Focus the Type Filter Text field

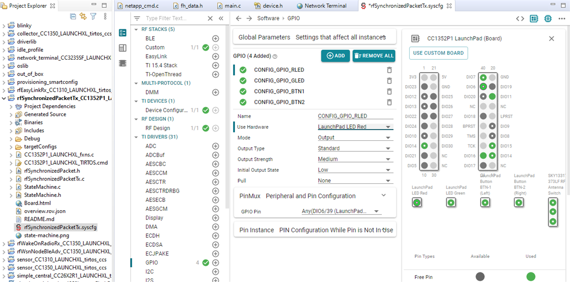point(174,19)
